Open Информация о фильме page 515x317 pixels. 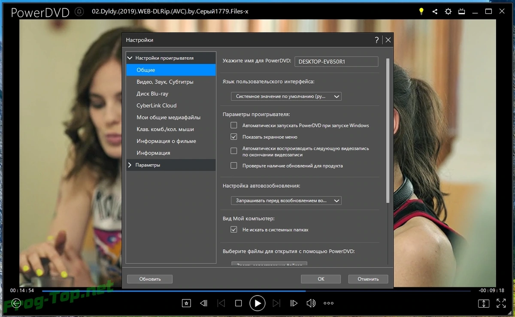point(171,141)
